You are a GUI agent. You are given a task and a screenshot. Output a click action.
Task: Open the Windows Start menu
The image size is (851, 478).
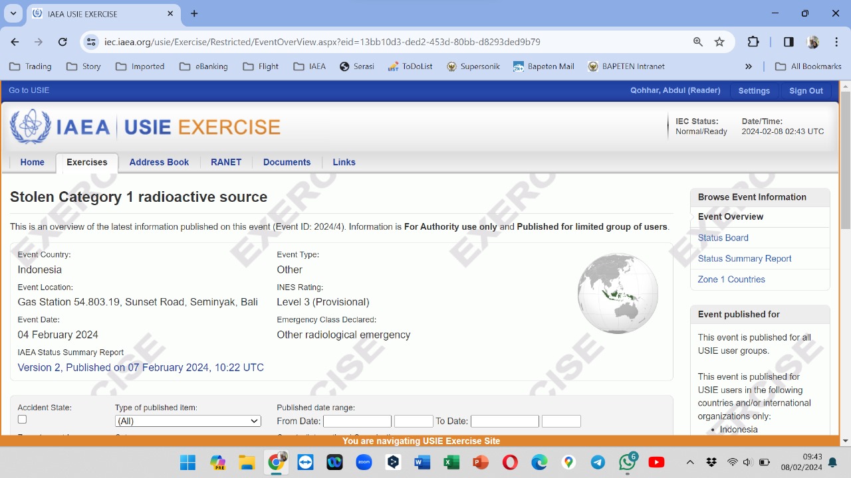point(188,462)
